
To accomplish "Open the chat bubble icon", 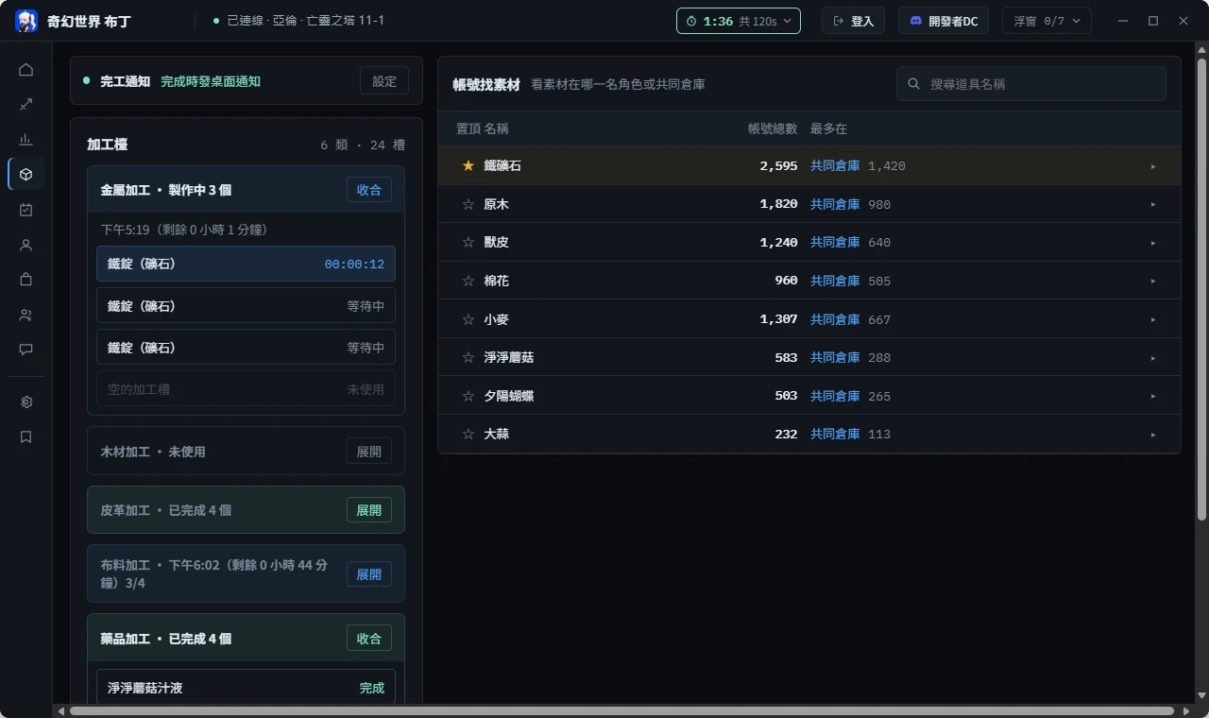I will [26, 350].
